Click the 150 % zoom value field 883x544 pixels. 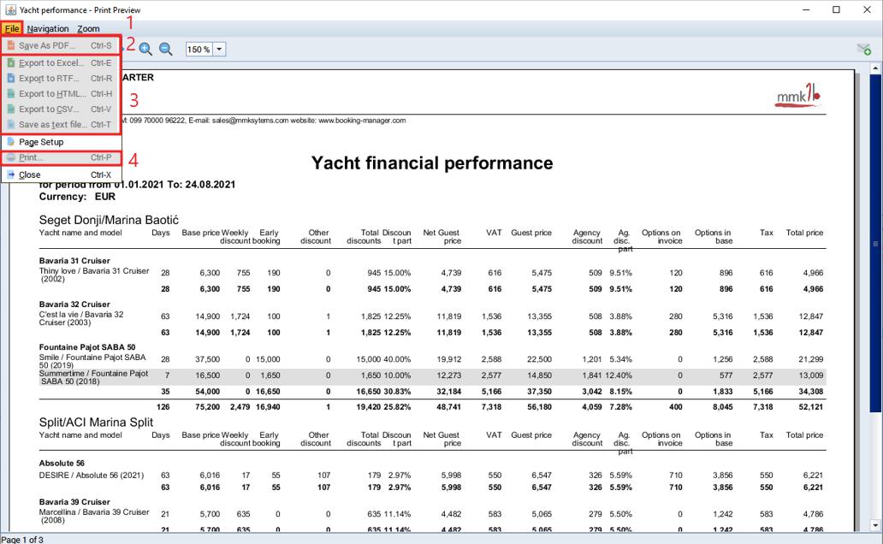point(199,50)
